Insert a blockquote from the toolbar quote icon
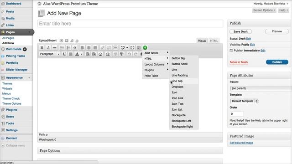 pyautogui.click(x=75, y=47)
